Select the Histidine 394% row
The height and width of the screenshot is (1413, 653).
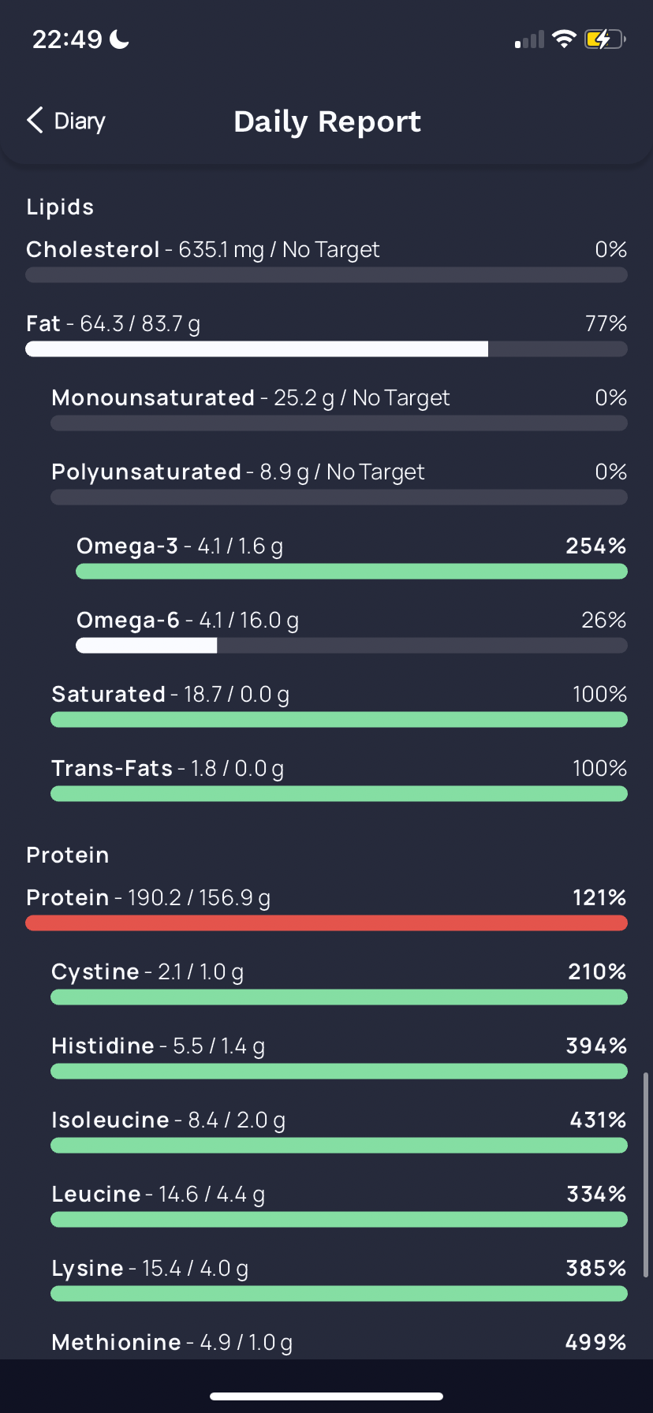[339, 1057]
